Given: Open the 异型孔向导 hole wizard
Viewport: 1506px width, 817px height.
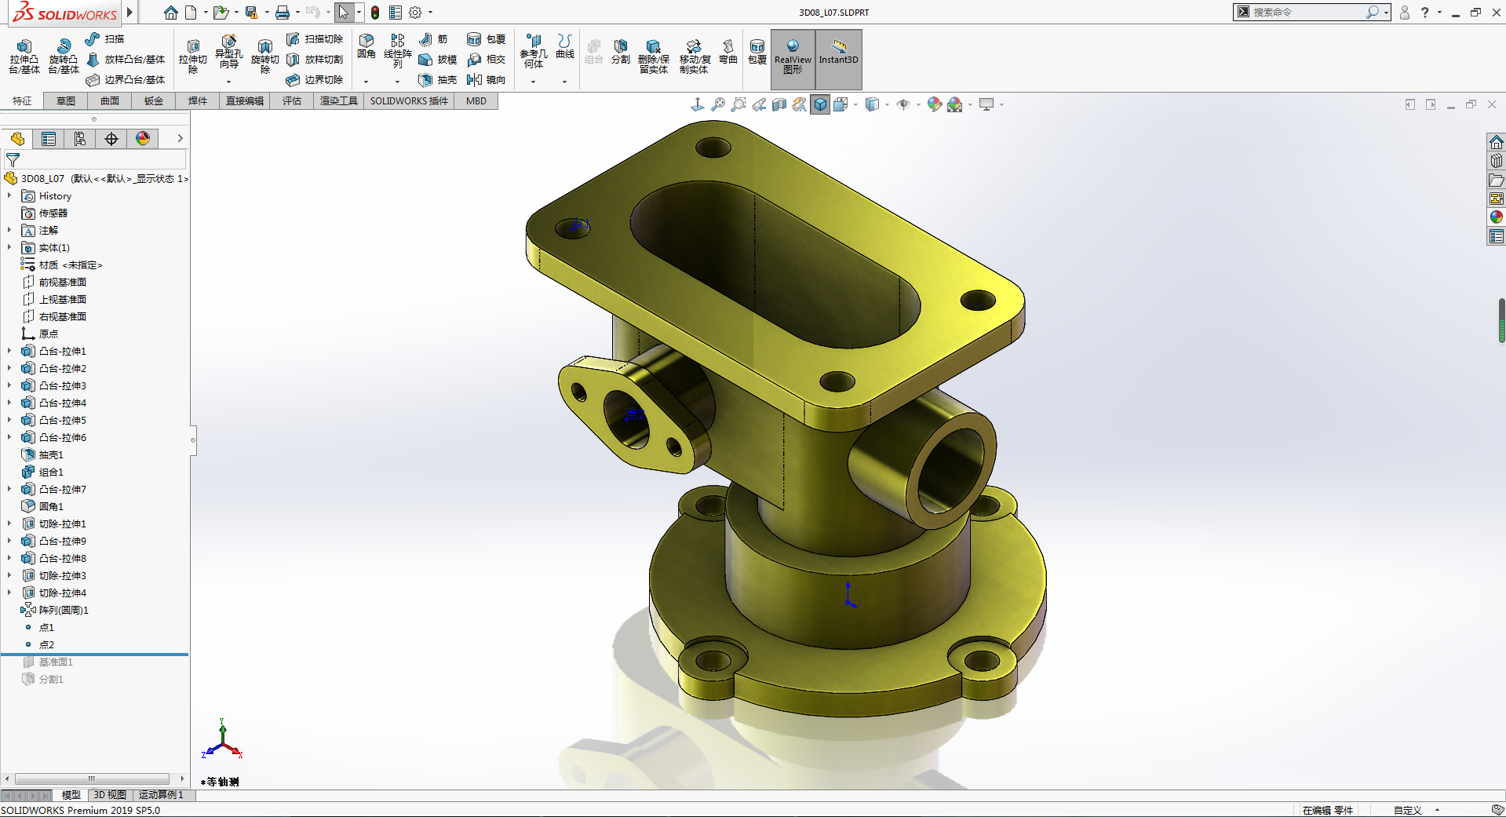Looking at the screenshot, I should 228,53.
